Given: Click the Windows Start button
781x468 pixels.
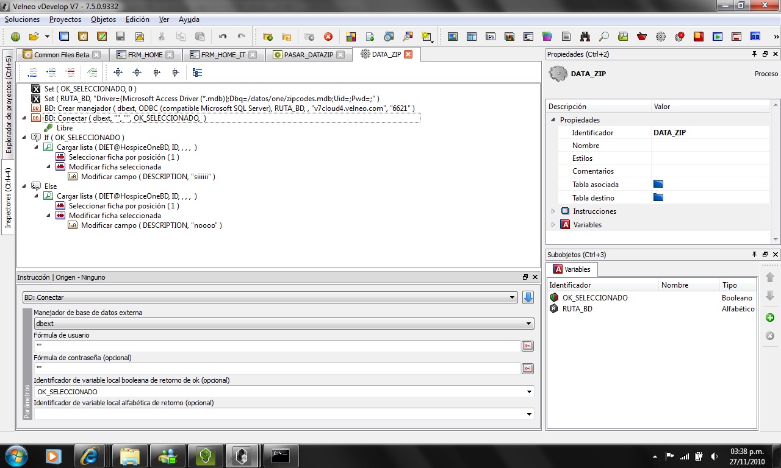Looking at the screenshot, I should pyautogui.click(x=16, y=455).
